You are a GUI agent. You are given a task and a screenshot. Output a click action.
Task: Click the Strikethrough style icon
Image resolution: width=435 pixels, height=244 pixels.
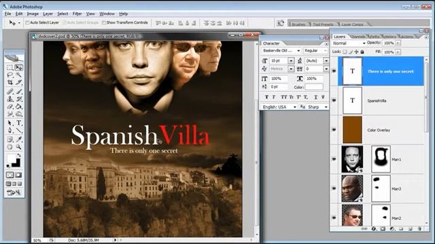(324, 97)
